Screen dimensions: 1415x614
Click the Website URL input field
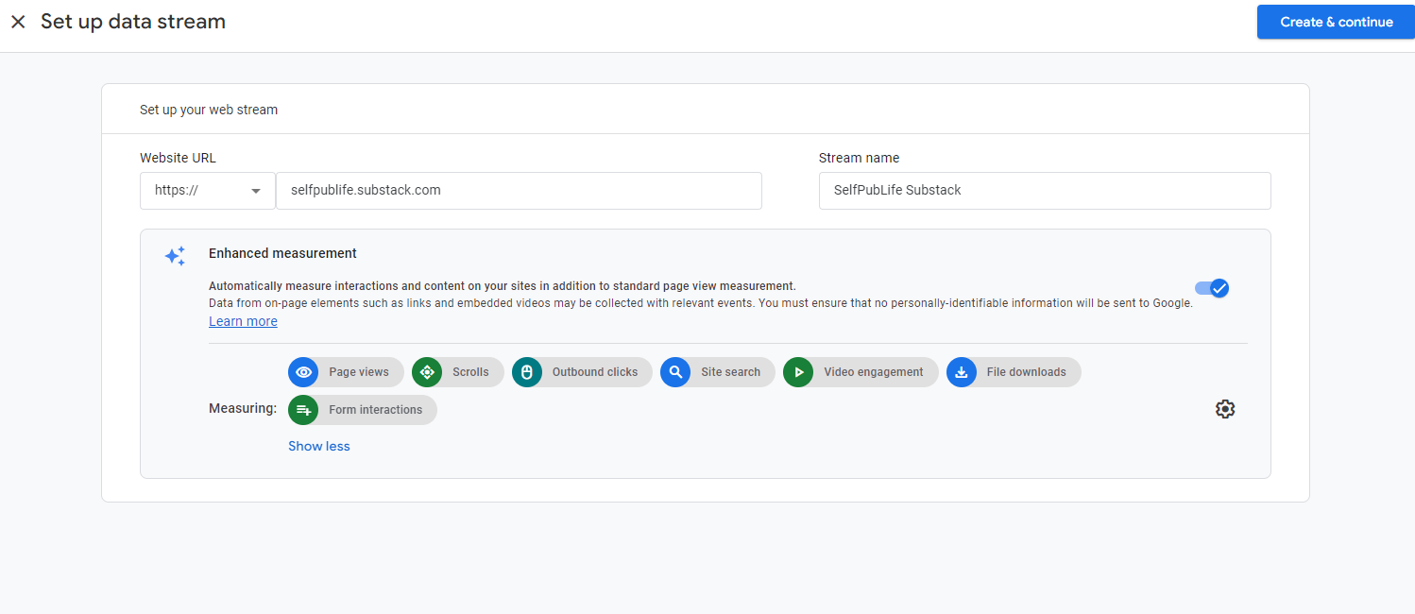(x=519, y=190)
